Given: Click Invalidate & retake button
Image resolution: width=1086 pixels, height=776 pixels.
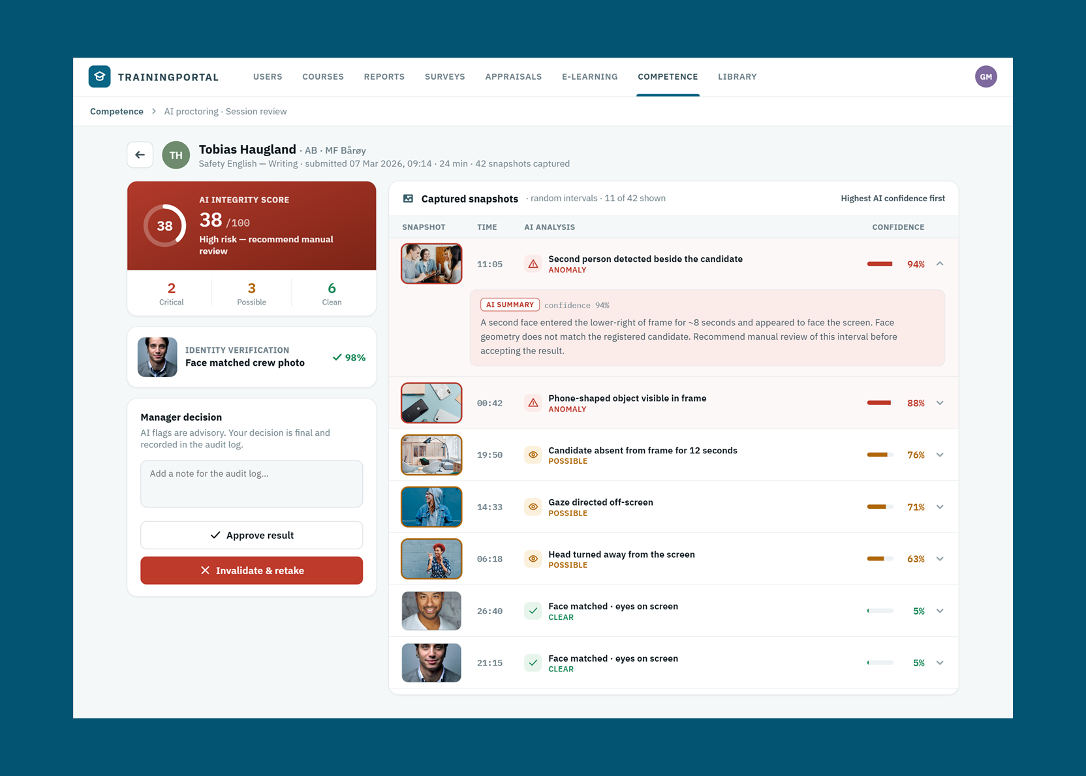Looking at the screenshot, I should (x=252, y=570).
